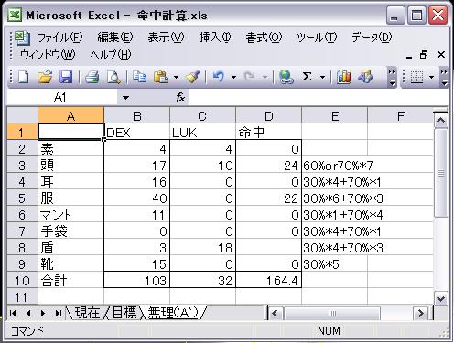Image resolution: width=454 pixels, height=343 pixels.
Task: Open the AutoSum functions dropdown arrow
Action: pos(322,77)
